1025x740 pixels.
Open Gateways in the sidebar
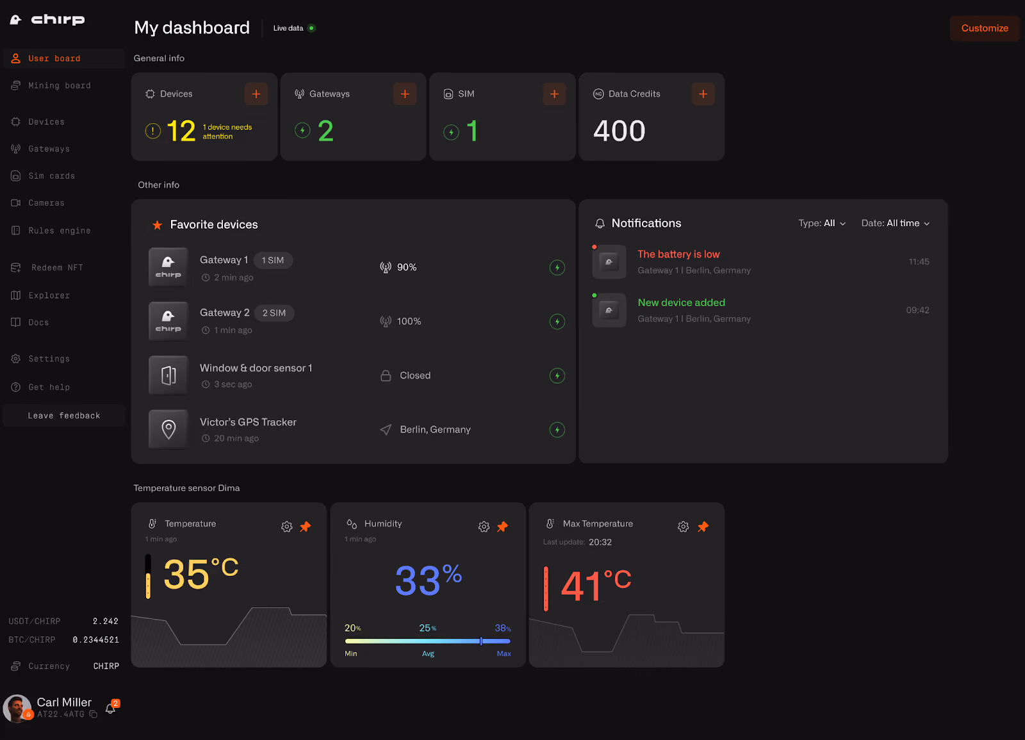click(63, 149)
